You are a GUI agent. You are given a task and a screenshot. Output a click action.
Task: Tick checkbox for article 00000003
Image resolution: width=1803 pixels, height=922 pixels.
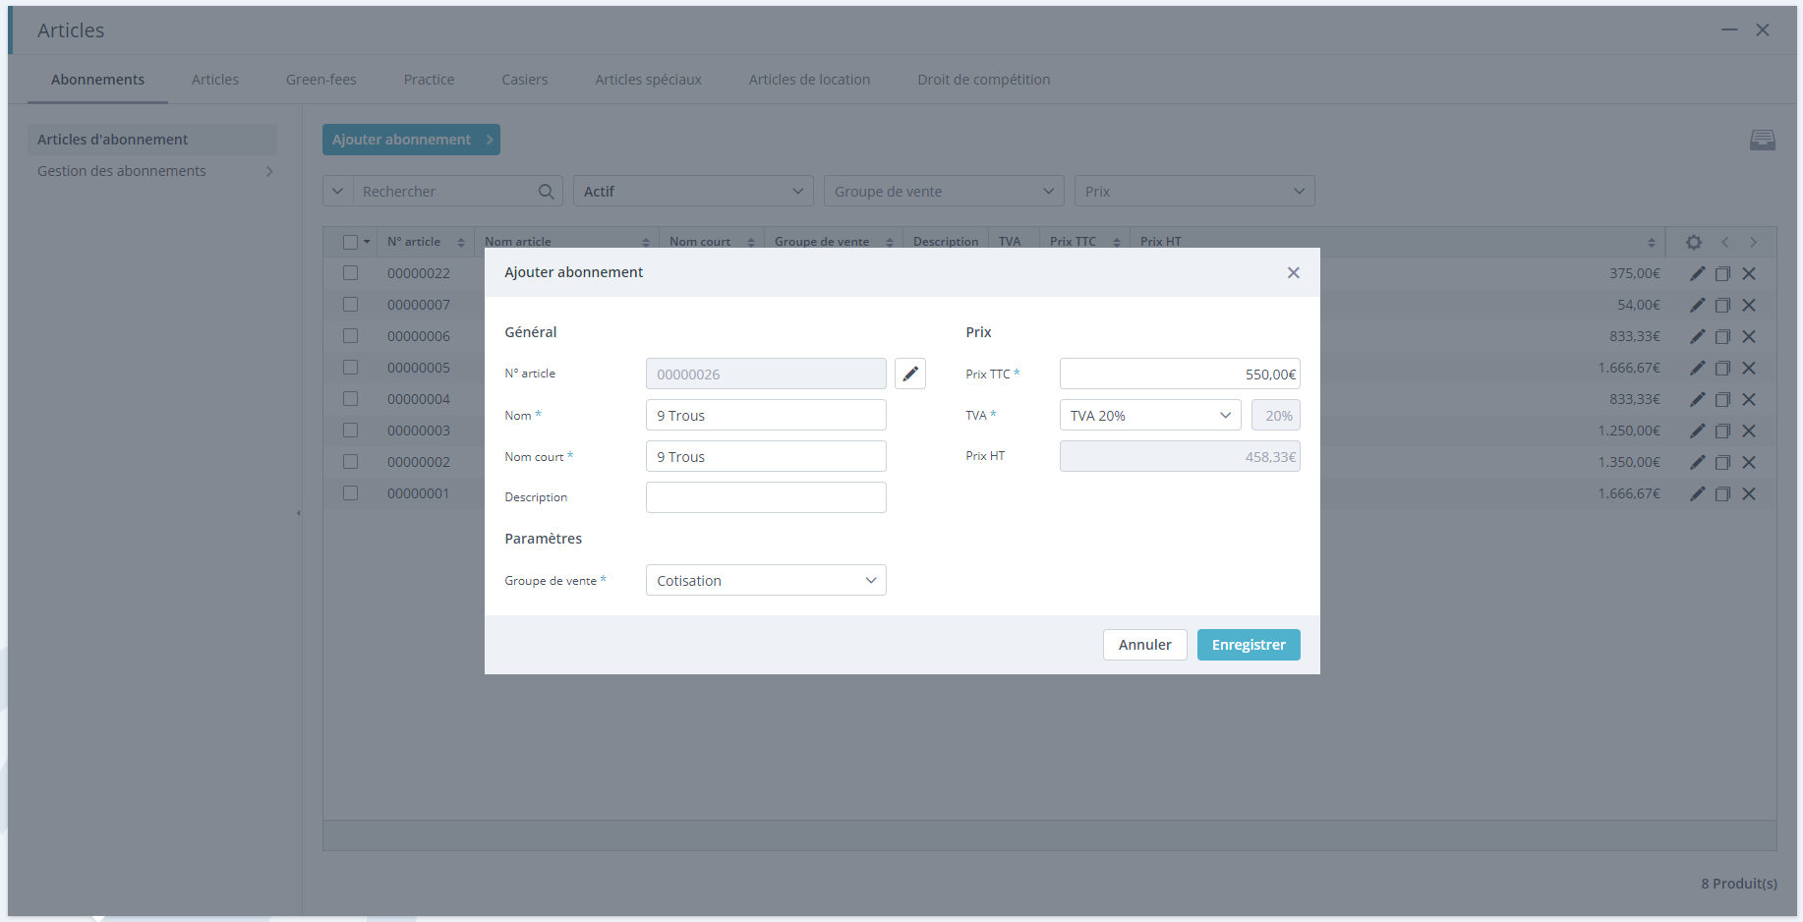(350, 431)
